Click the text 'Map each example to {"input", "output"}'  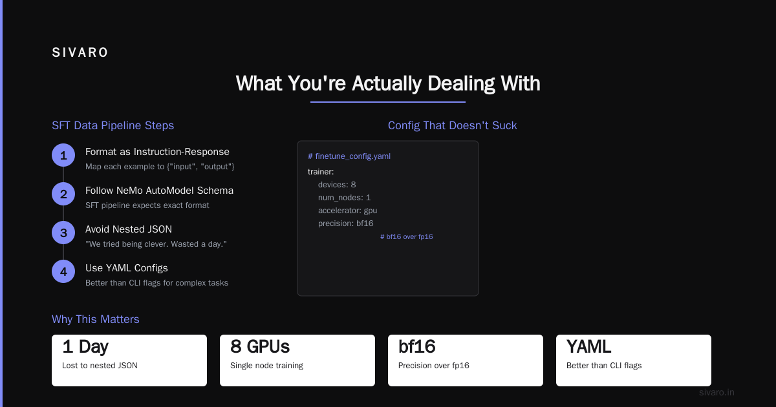point(160,167)
